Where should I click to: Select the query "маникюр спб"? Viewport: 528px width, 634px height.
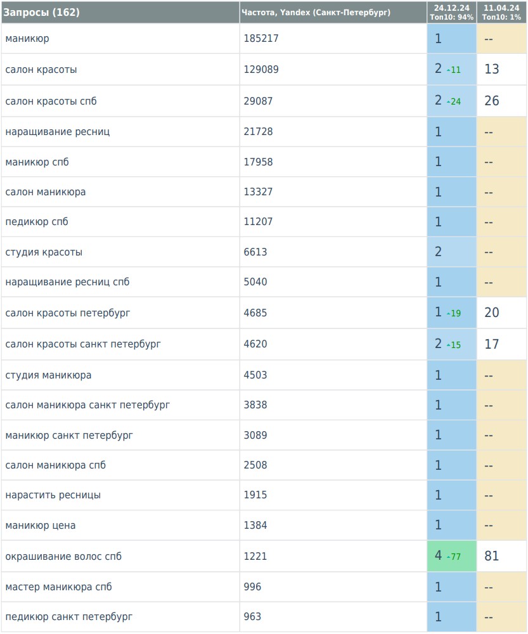(x=37, y=162)
